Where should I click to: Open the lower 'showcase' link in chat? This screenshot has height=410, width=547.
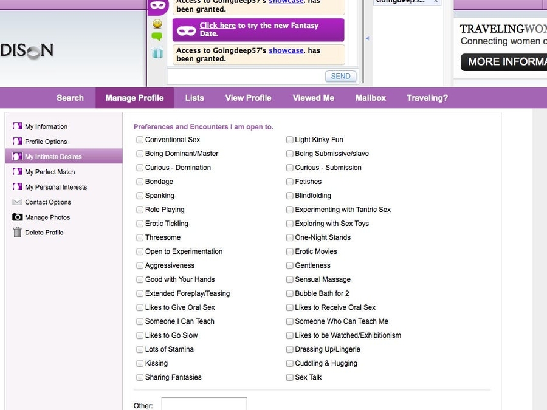tap(286, 50)
